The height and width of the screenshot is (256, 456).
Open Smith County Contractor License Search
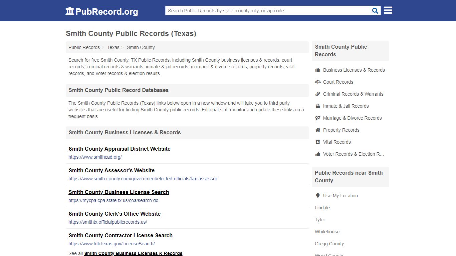(x=121, y=235)
